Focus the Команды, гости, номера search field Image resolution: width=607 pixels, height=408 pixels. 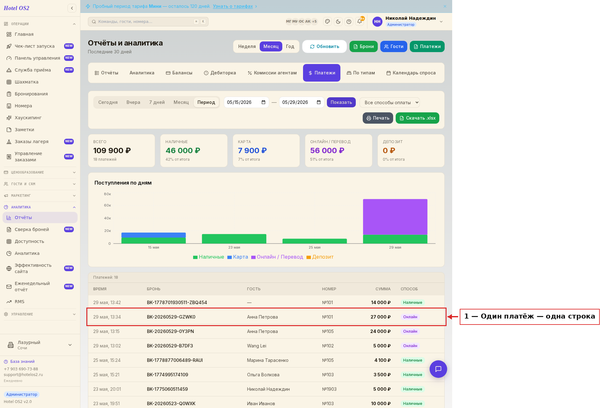[x=148, y=22]
